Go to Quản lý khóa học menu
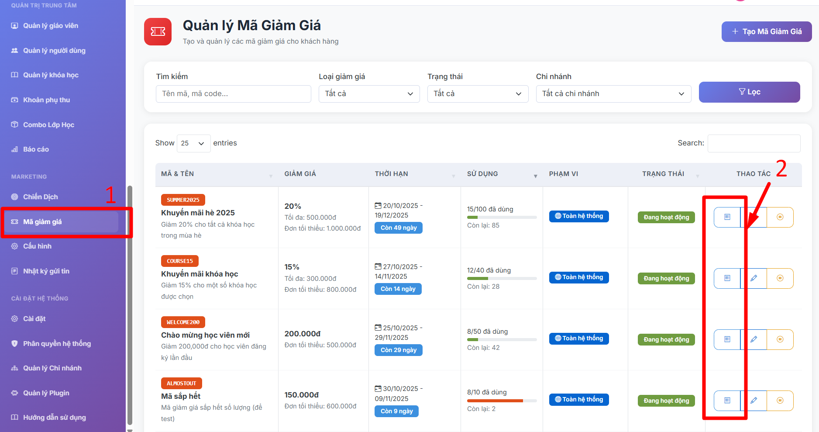This screenshot has height=432, width=819. [51, 75]
